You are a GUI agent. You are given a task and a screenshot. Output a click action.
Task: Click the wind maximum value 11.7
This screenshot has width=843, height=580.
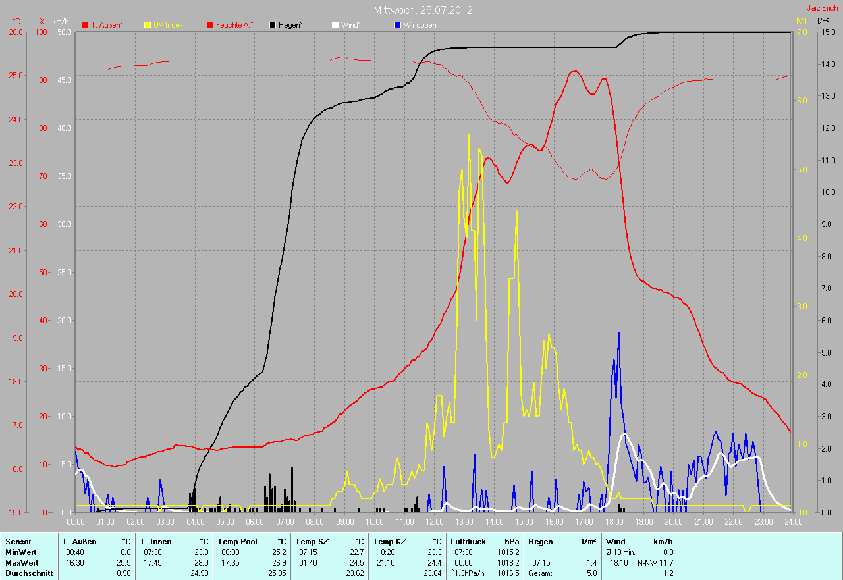(x=665, y=563)
